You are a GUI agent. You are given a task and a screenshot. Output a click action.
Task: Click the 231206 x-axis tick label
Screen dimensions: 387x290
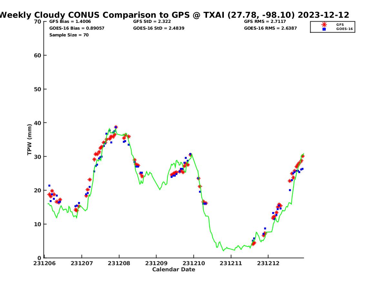[x=45, y=264]
